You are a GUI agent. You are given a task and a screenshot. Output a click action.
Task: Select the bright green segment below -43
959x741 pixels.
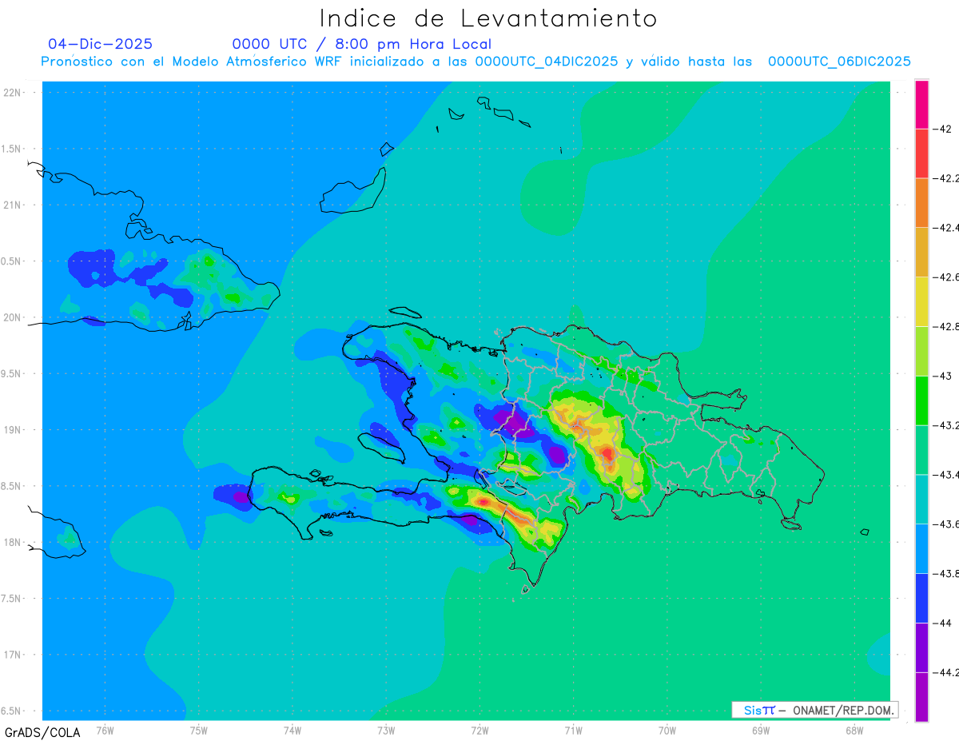point(921,400)
